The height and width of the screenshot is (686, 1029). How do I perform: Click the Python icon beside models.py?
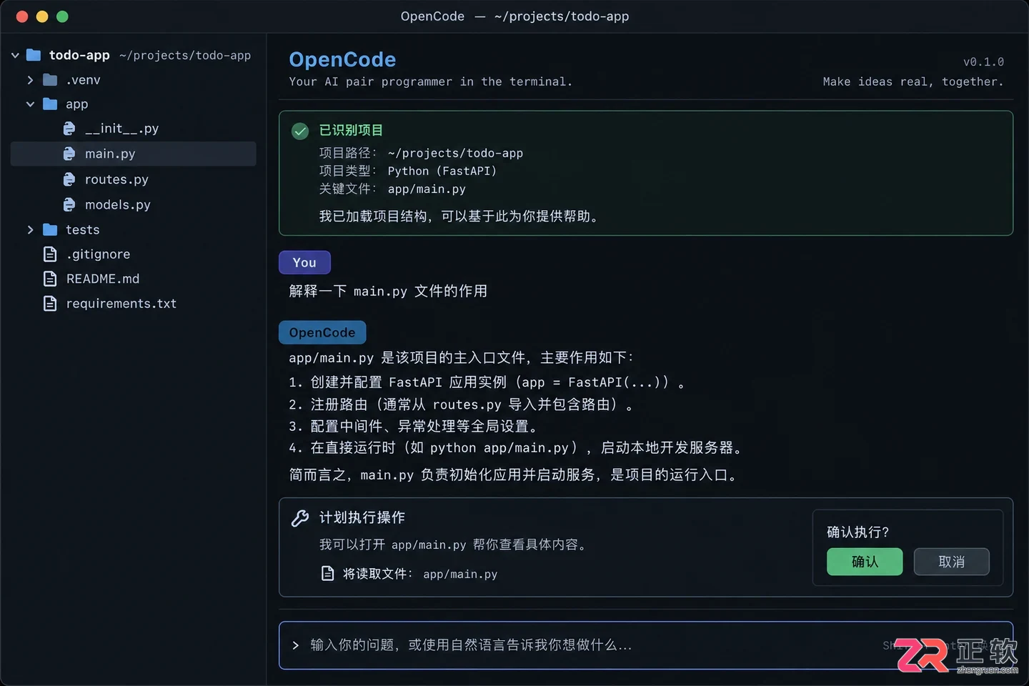pyautogui.click(x=69, y=205)
